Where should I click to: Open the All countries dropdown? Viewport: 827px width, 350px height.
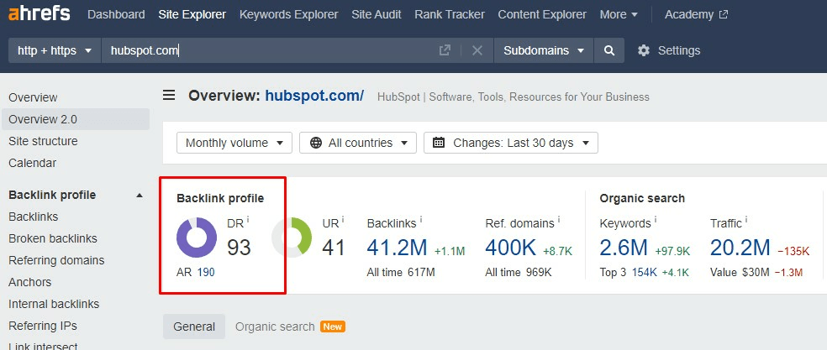pos(358,143)
